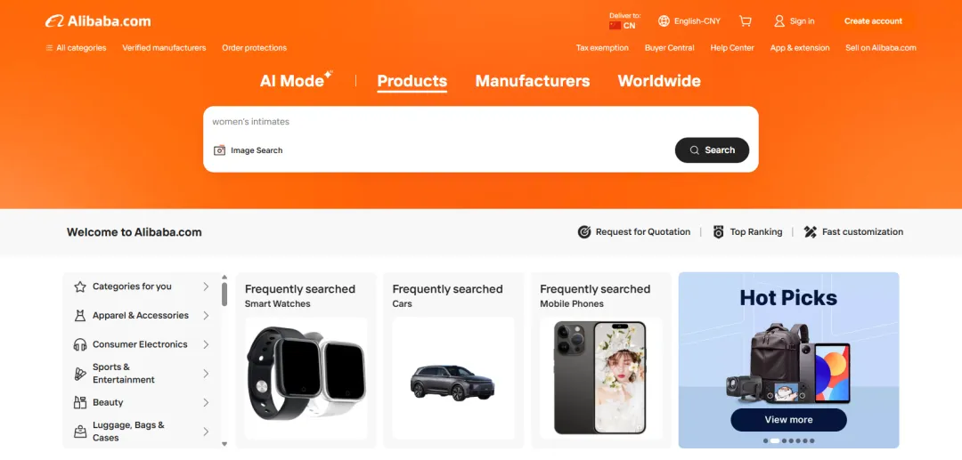Expand Beauty category chevron
The height and width of the screenshot is (460, 962).
(206, 402)
